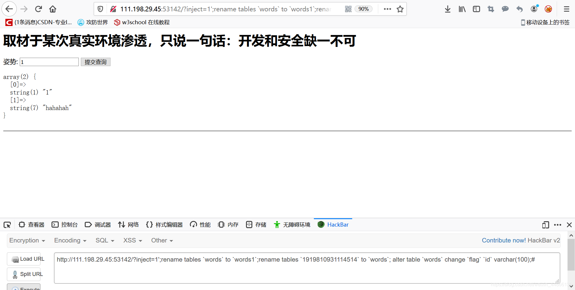575x290 pixels.
Task: Click the insecure connection lock icon
Action: (x=113, y=9)
